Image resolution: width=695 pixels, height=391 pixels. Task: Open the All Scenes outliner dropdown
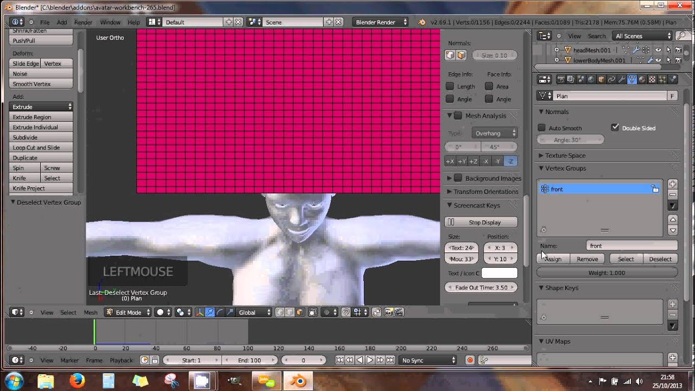point(642,36)
